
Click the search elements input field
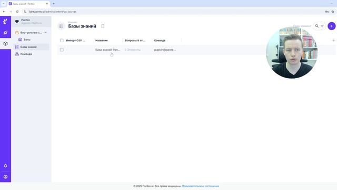[302, 26]
